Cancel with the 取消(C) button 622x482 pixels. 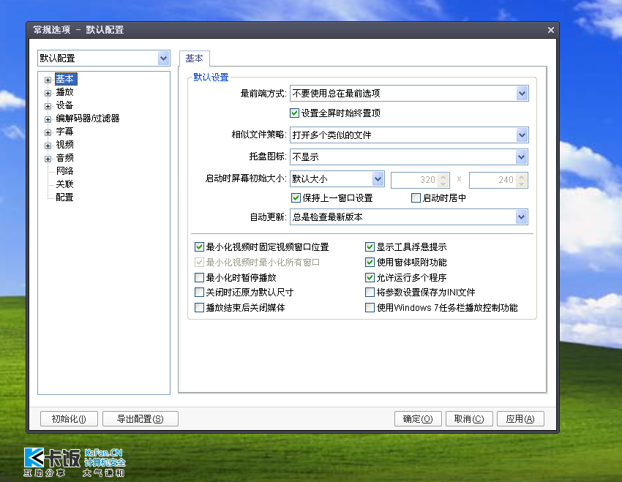click(x=469, y=419)
